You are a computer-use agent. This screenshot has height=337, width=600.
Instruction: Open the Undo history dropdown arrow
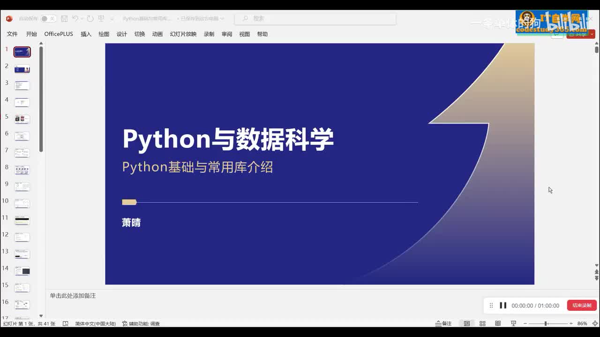click(x=82, y=19)
